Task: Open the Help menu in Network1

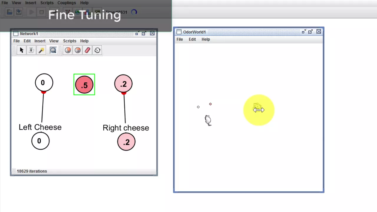Action: pyautogui.click(x=84, y=41)
